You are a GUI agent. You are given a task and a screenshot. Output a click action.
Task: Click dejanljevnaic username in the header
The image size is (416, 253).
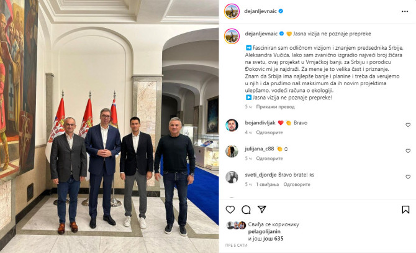(x=260, y=11)
